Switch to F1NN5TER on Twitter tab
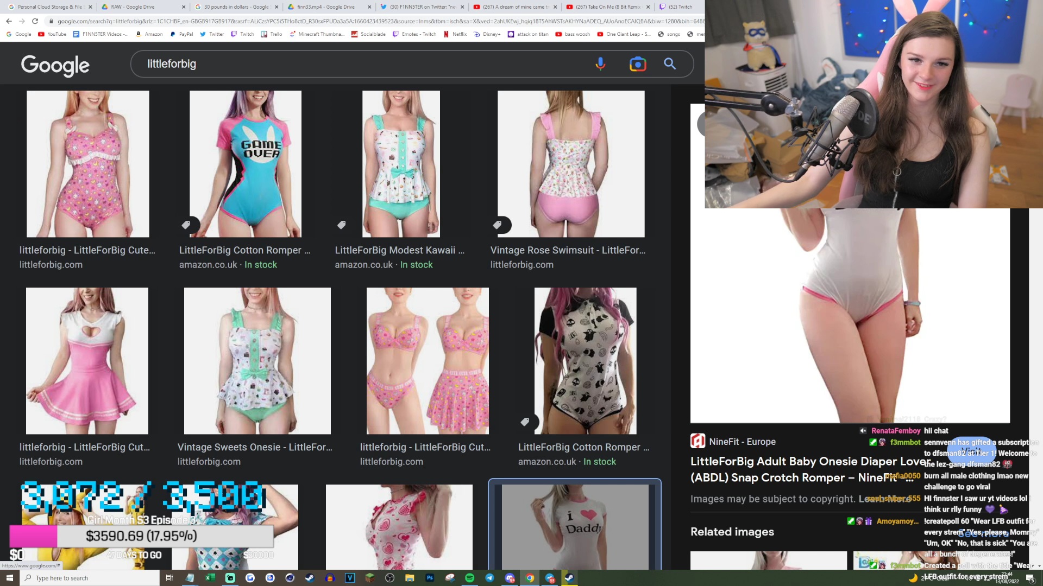 [x=422, y=7]
